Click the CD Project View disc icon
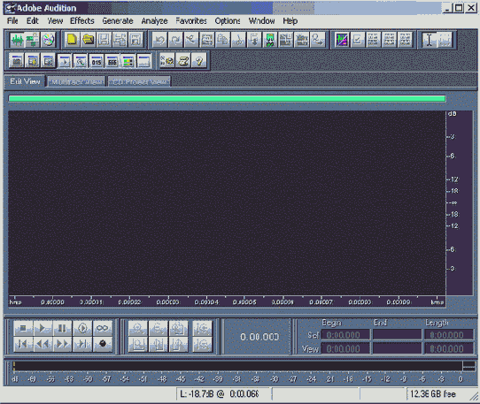 click(49, 40)
